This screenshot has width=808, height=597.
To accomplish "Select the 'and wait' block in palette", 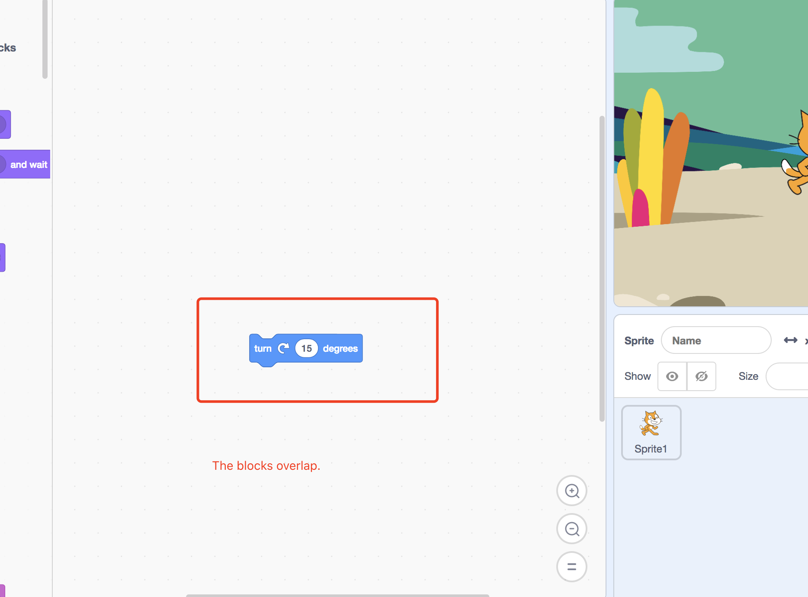I will [25, 164].
